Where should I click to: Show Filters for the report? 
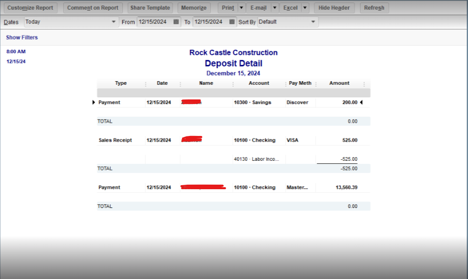tap(22, 38)
